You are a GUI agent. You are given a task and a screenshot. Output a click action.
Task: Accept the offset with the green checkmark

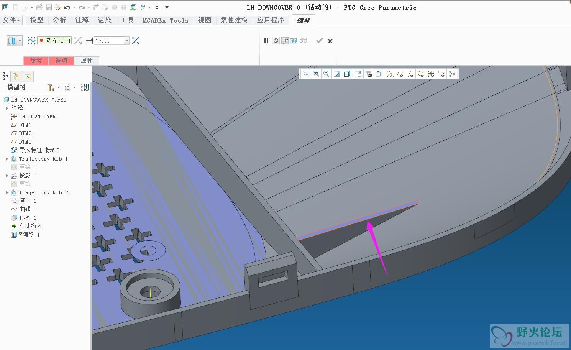pyautogui.click(x=319, y=41)
